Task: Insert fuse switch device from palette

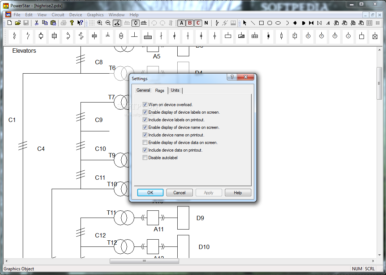Action: point(14,36)
